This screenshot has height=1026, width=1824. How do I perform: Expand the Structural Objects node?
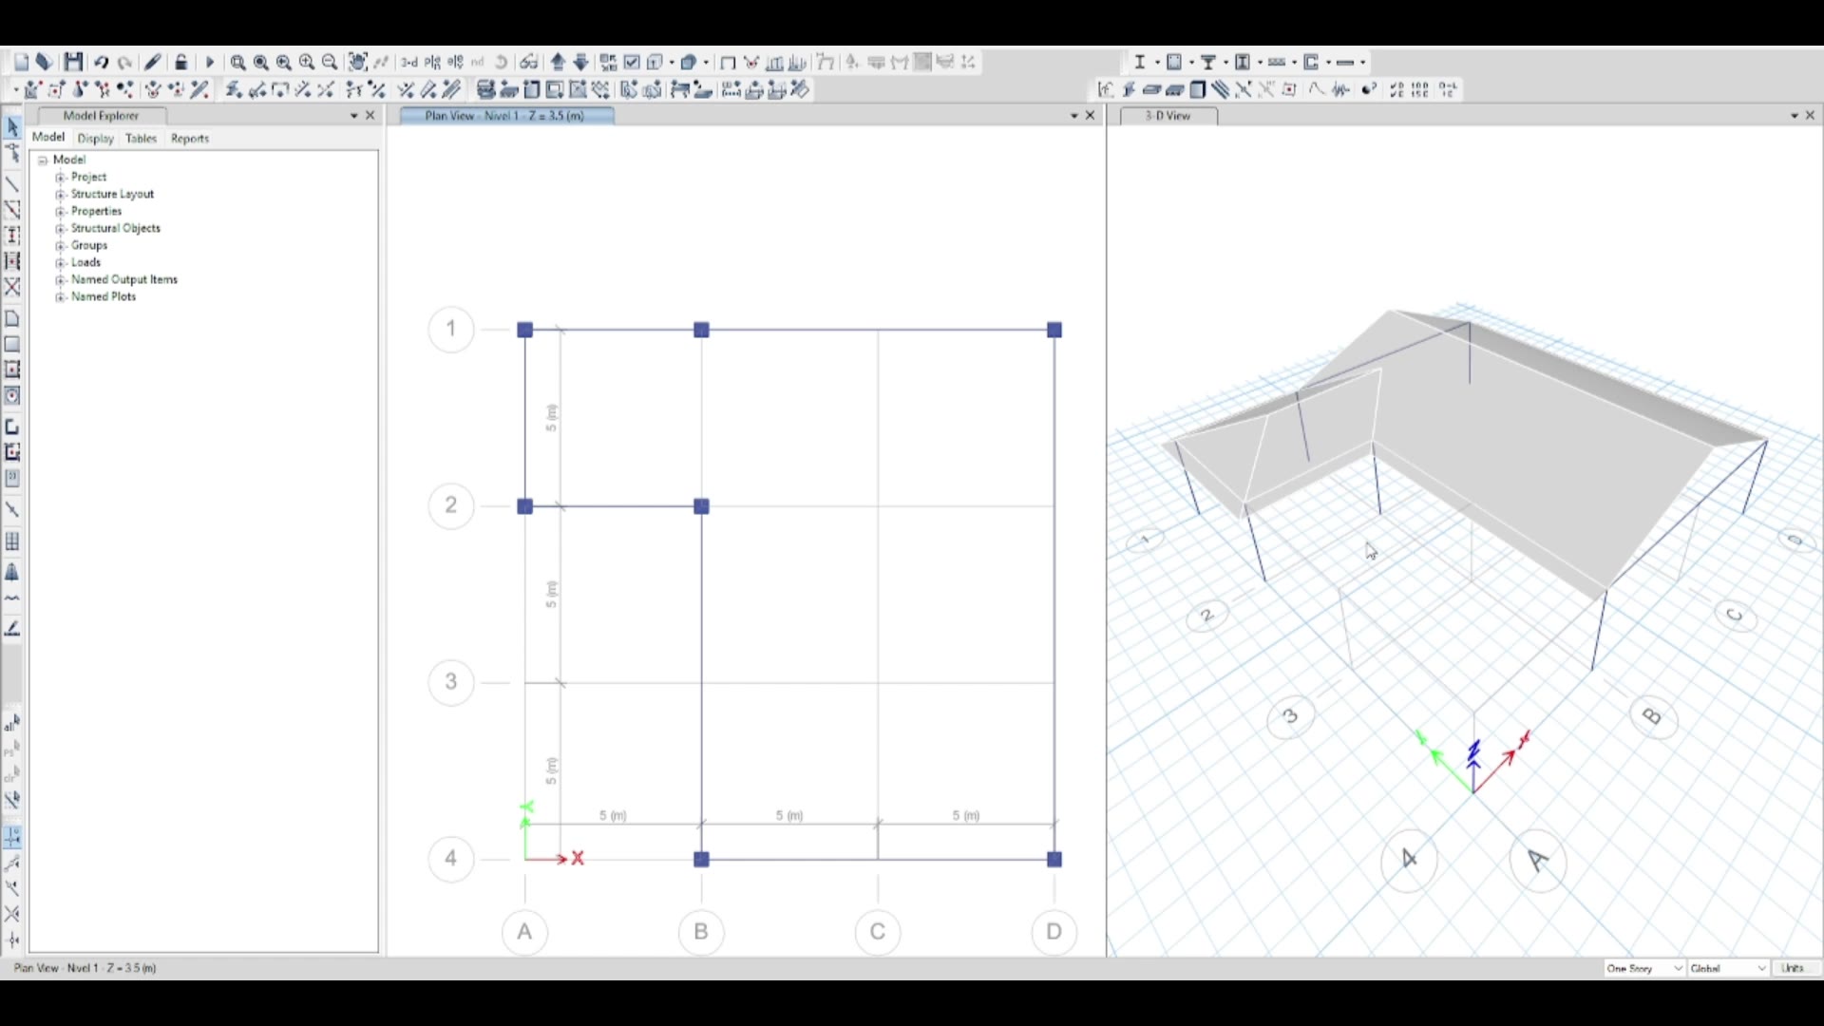click(61, 229)
